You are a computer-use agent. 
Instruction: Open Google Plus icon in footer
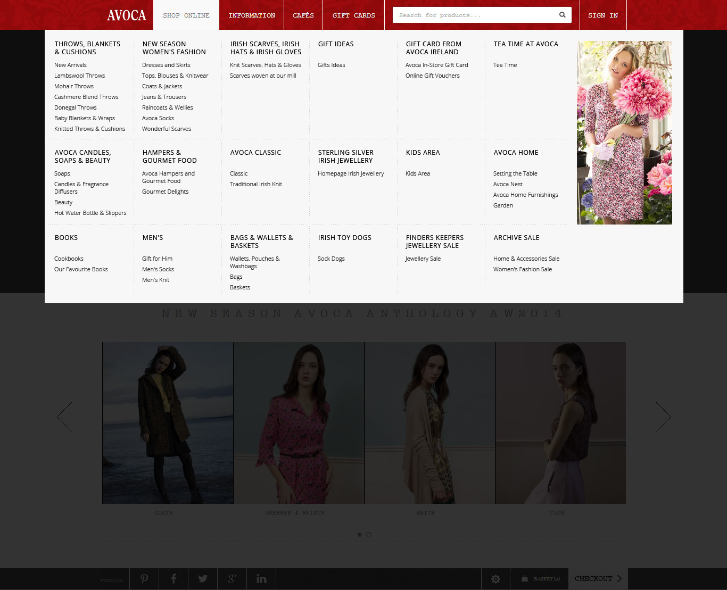(232, 579)
